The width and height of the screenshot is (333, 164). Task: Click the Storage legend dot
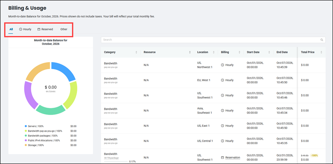click(x=26, y=145)
